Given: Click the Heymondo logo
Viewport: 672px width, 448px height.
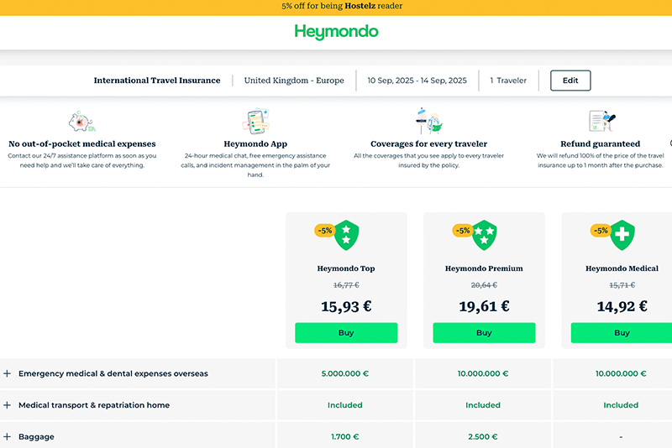Looking at the screenshot, I should (336, 32).
